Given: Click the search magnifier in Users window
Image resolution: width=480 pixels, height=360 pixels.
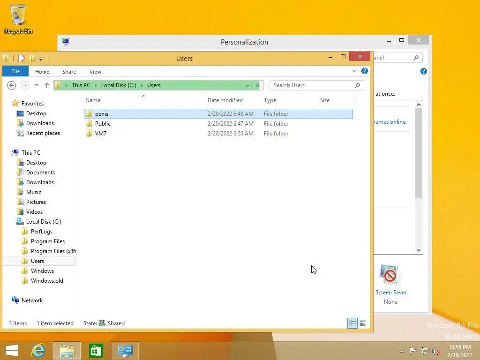Looking at the screenshot, I should point(357,85).
